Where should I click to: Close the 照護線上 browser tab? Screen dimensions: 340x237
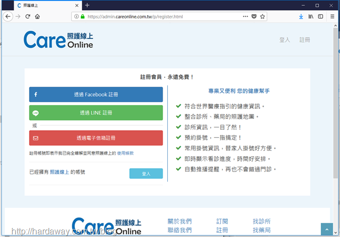pos(76,5)
